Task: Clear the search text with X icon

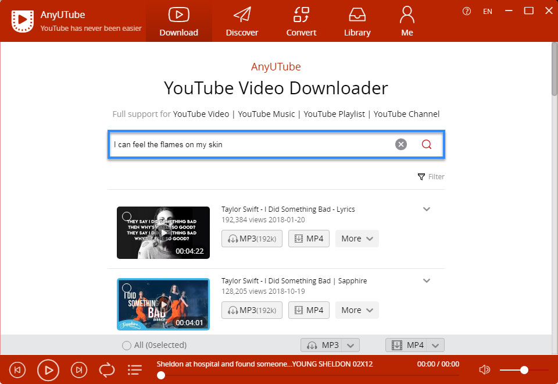Action: pyautogui.click(x=400, y=144)
